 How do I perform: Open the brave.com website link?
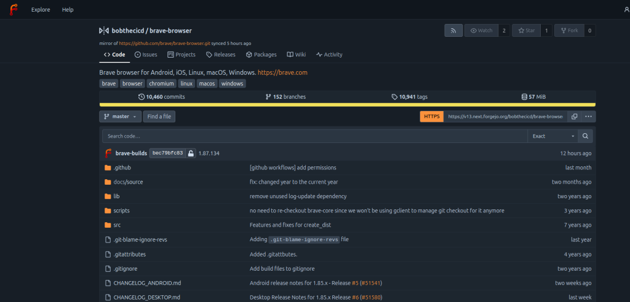(282, 72)
